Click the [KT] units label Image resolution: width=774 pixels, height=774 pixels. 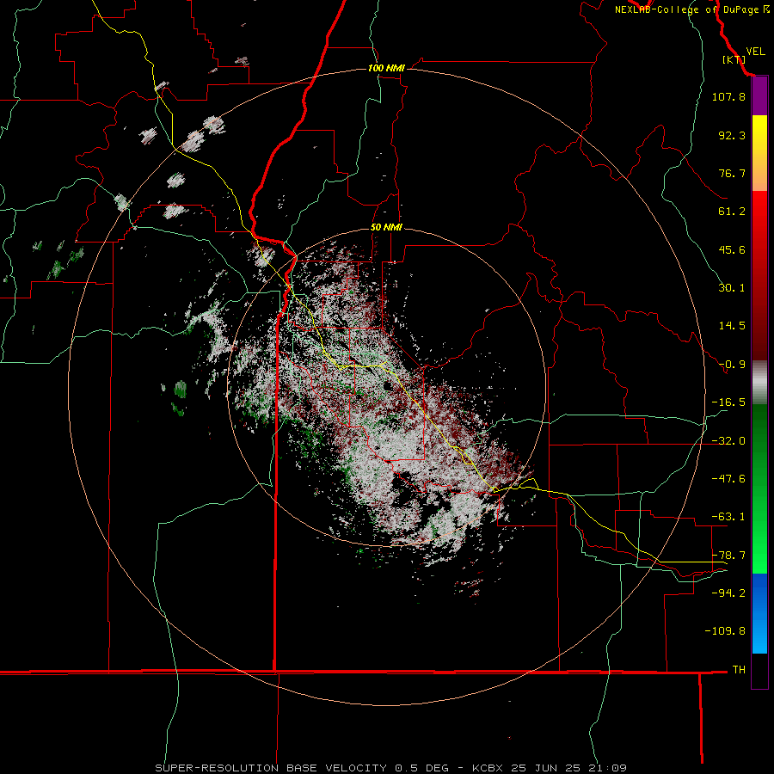pyautogui.click(x=734, y=59)
